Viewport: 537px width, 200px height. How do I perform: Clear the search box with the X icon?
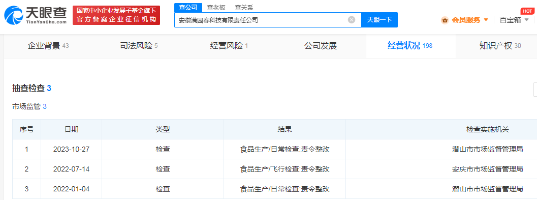(x=352, y=20)
